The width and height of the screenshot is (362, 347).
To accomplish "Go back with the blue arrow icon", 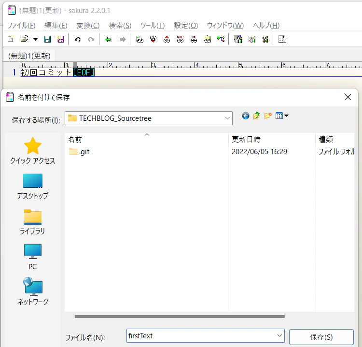I will pos(246,116).
